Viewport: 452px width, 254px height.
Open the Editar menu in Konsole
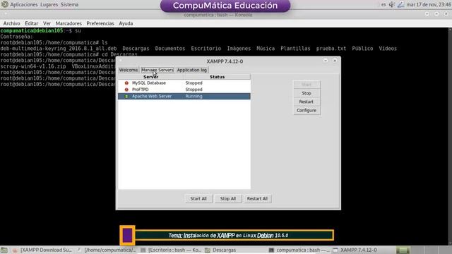(31, 23)
